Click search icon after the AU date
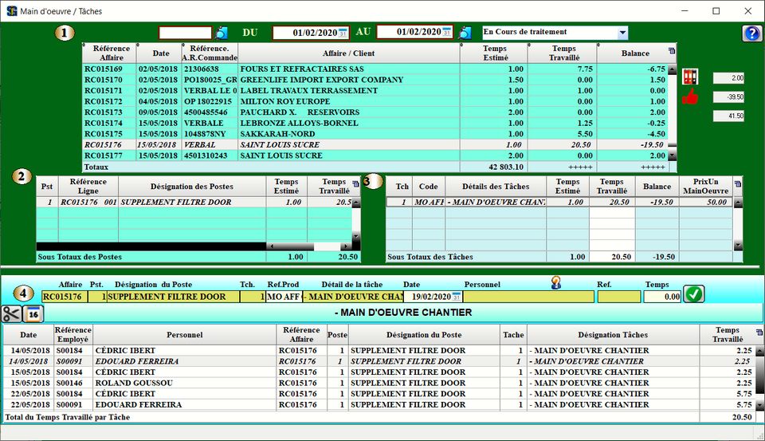The width and height of the screenshot is (765, 441). 465,33
